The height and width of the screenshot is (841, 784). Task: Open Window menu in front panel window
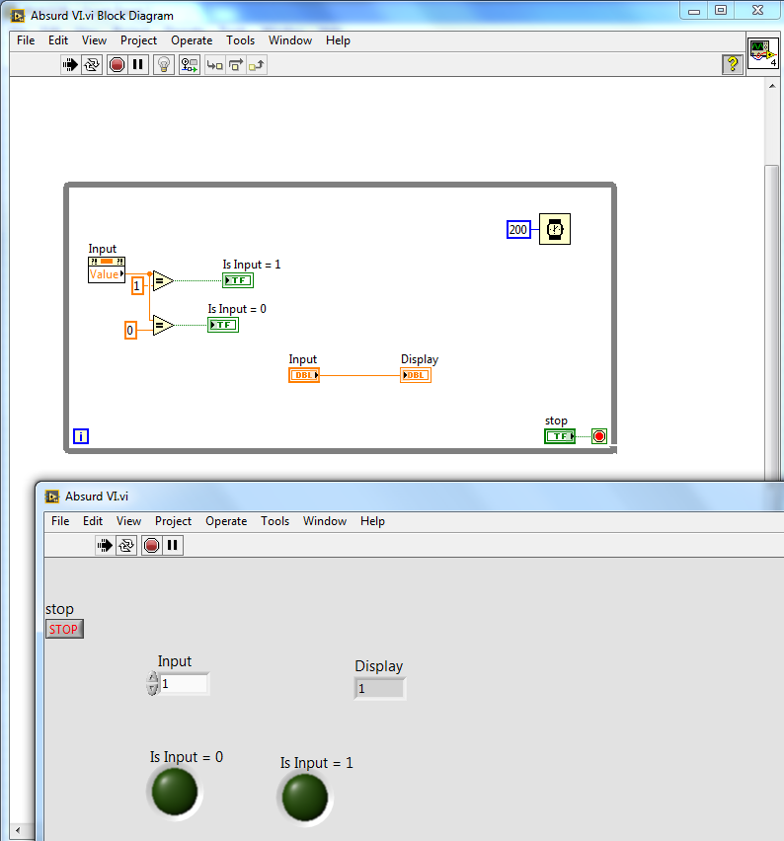pyautogui.click(x=325, y=521)
